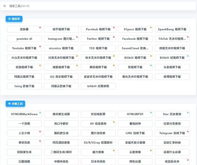
Task: Open 二维码生成/解析 tool
Action: [x=61, y=152]
